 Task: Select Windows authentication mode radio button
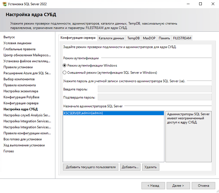click(64, 65)
